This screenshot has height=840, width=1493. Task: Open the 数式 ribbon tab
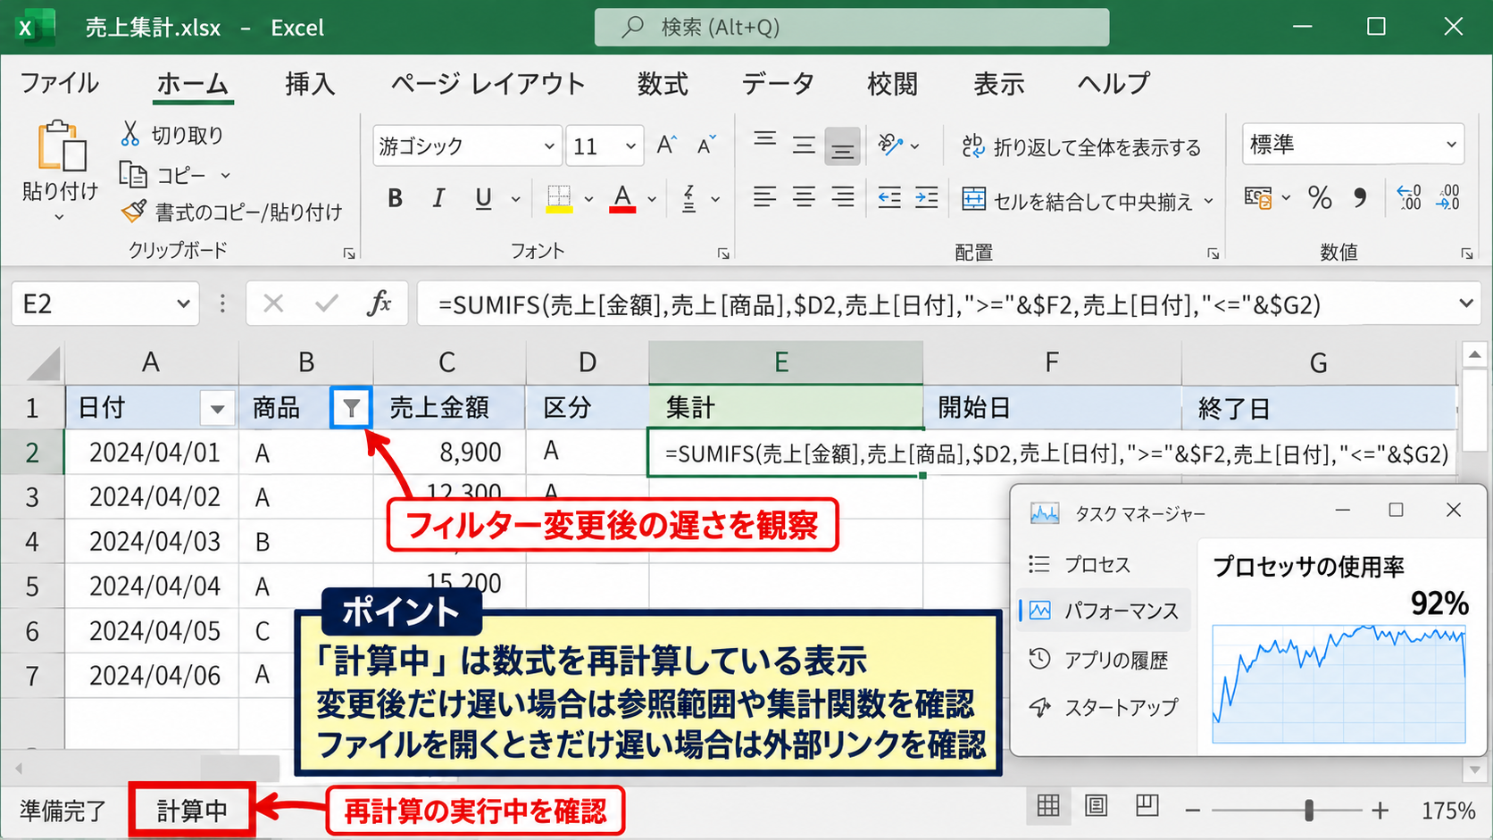coord(663,84)
